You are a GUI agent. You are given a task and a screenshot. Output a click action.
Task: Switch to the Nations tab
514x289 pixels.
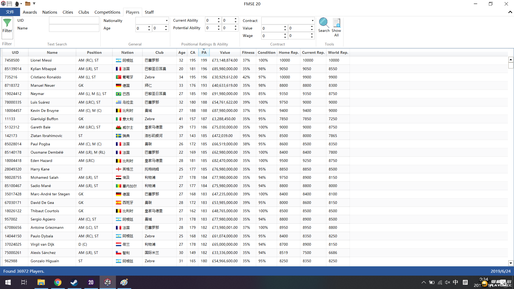(50, 12)
